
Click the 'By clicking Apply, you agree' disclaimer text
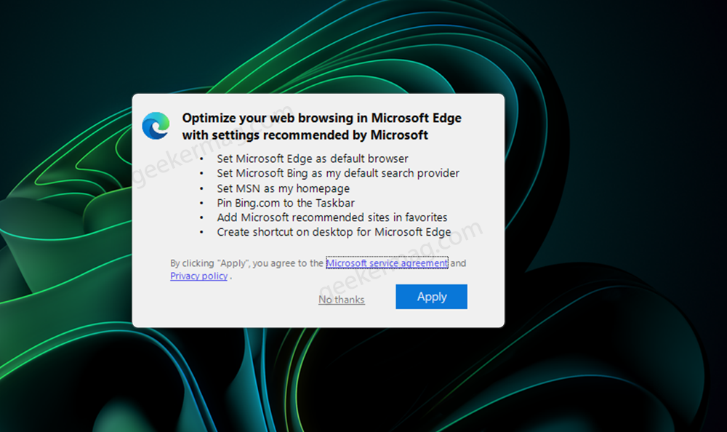pyautogui.click(x=246, y=263)
